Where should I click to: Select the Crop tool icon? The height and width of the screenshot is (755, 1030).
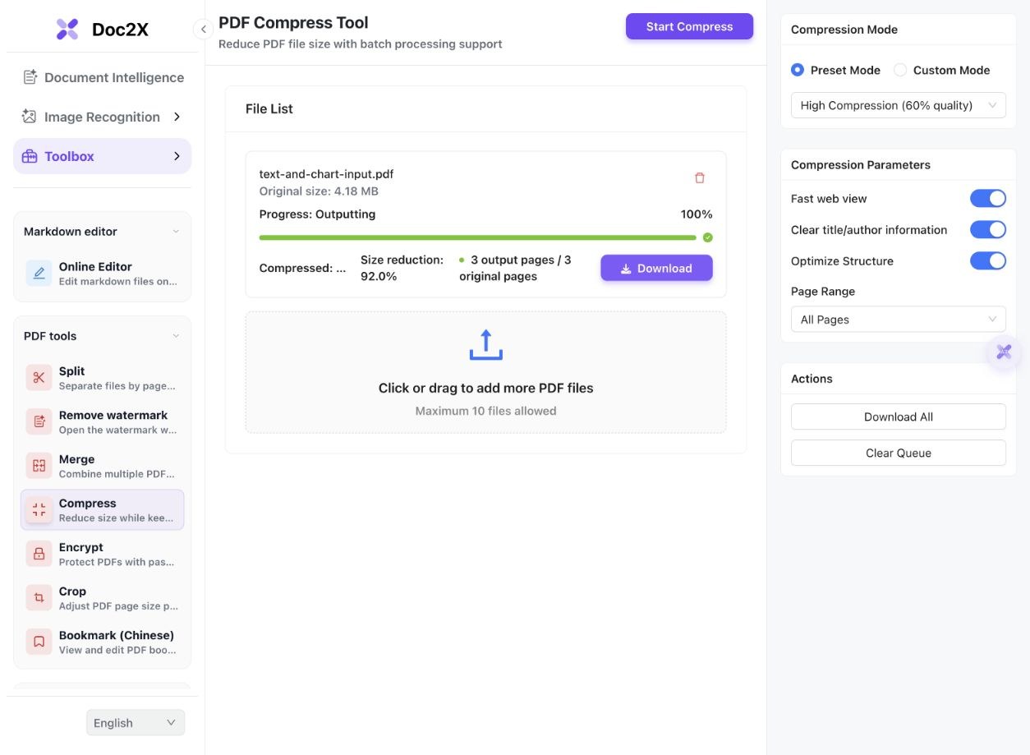pyautogui.click(x=39, y=598)
